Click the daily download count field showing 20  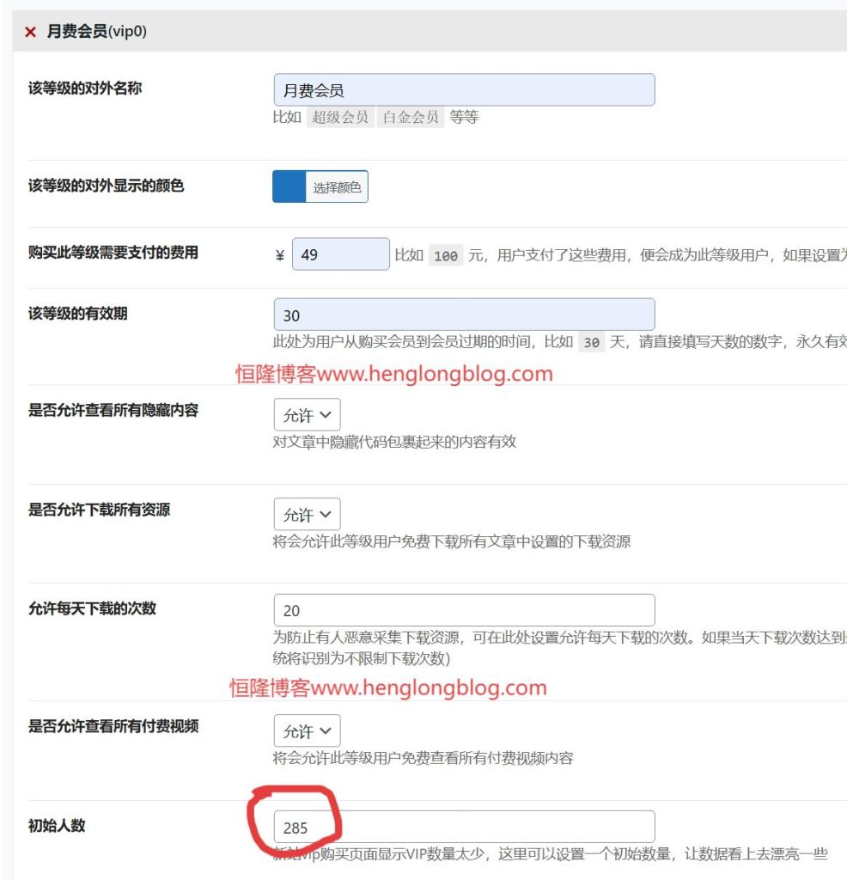tap(464, 610)
